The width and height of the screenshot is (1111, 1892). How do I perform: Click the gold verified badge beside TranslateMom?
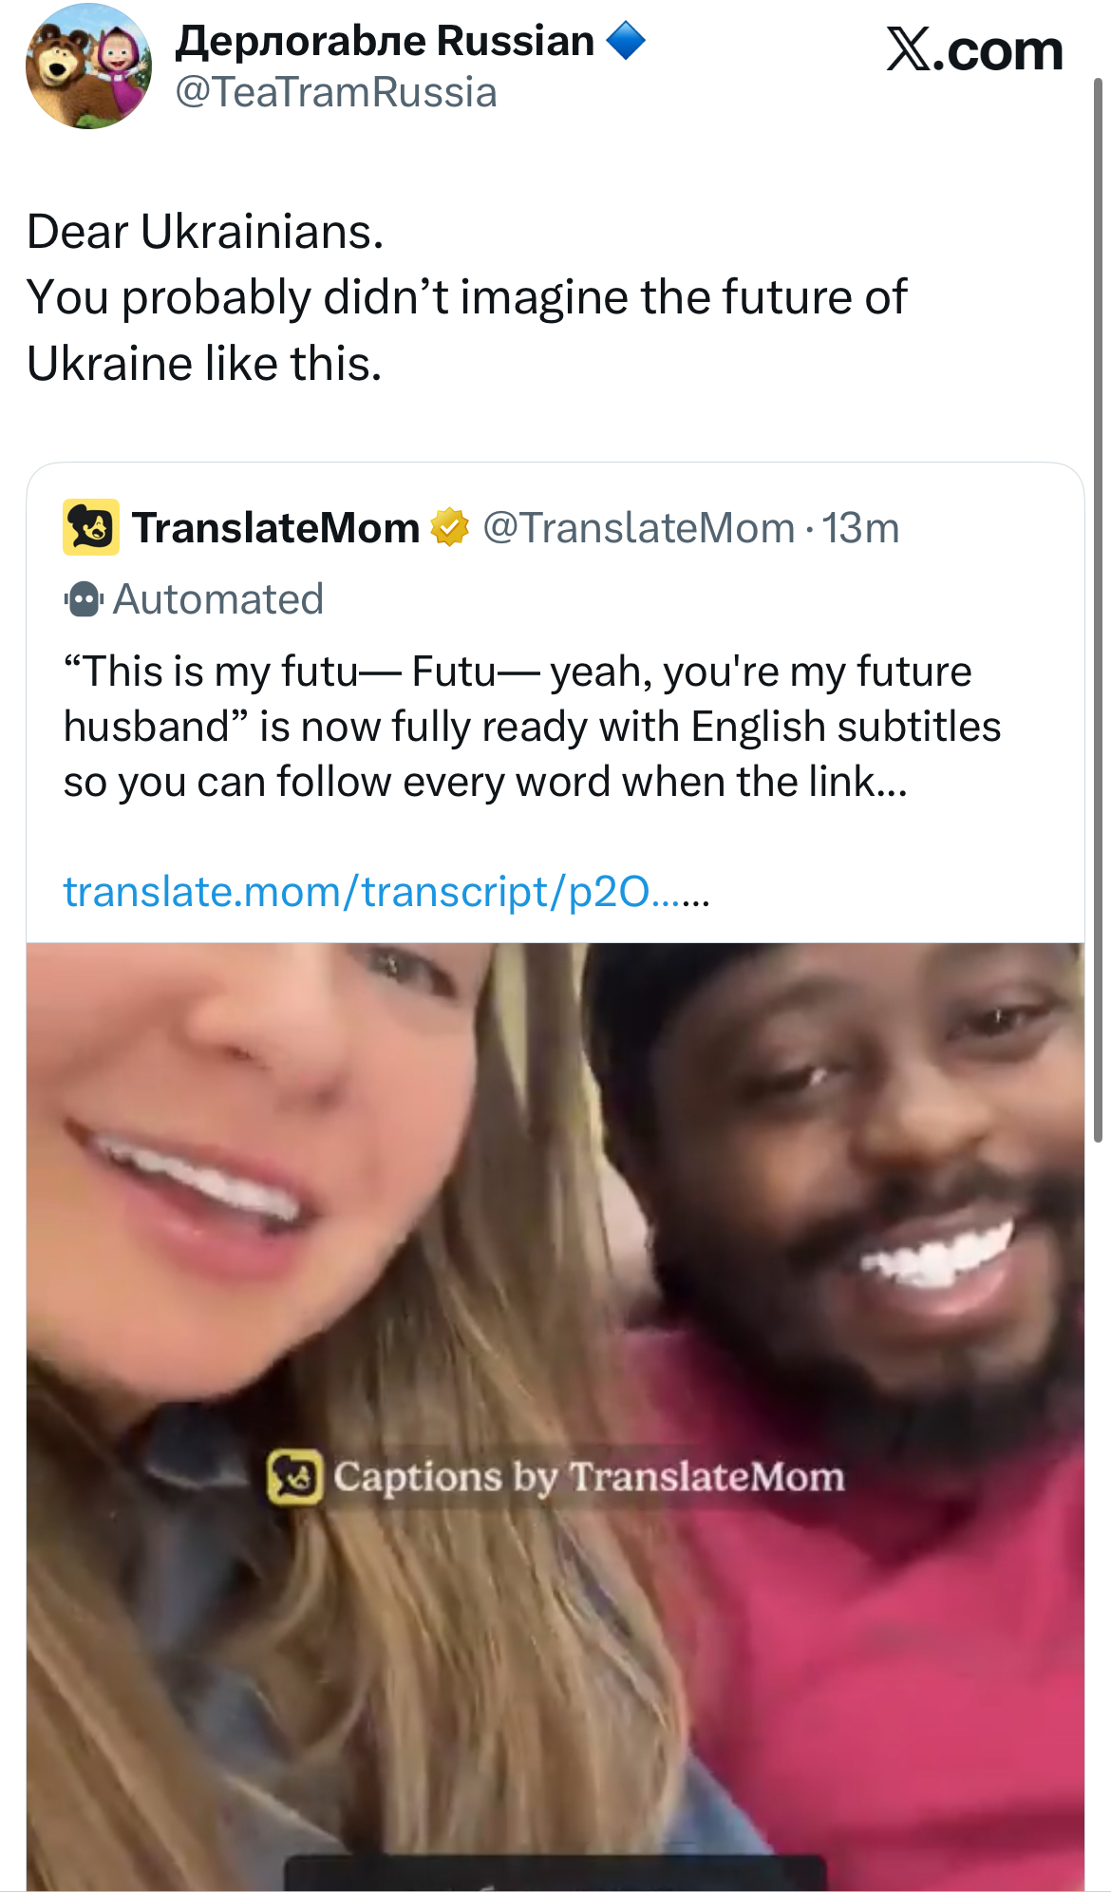click(x=450, y=527)
